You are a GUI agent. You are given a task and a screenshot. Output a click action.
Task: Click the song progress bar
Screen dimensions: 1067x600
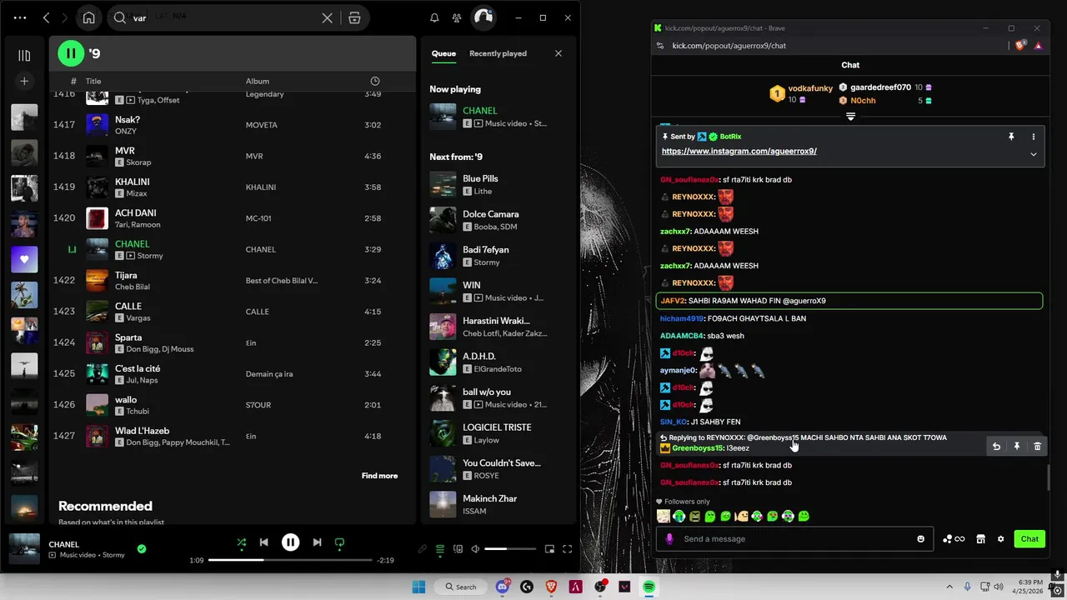[x=289, y=560]
